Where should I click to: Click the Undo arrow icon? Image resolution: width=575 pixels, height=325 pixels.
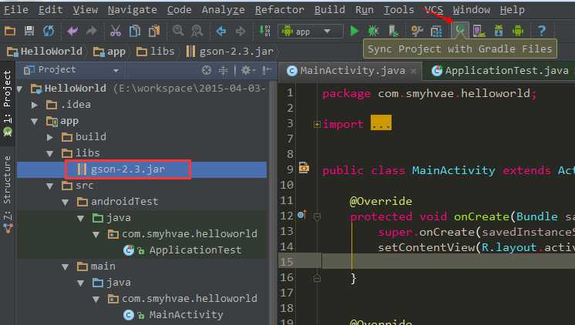click(72, 31)
